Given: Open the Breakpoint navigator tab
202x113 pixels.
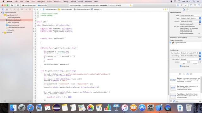Looking at the screenshot, I should (x=26, y=9).
